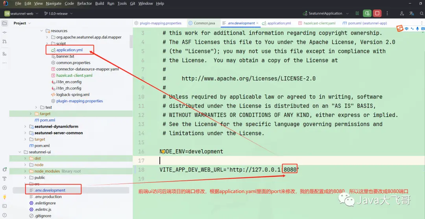Expand the node_modules folder
Viewport: 425px width, 219px height.
25,171
